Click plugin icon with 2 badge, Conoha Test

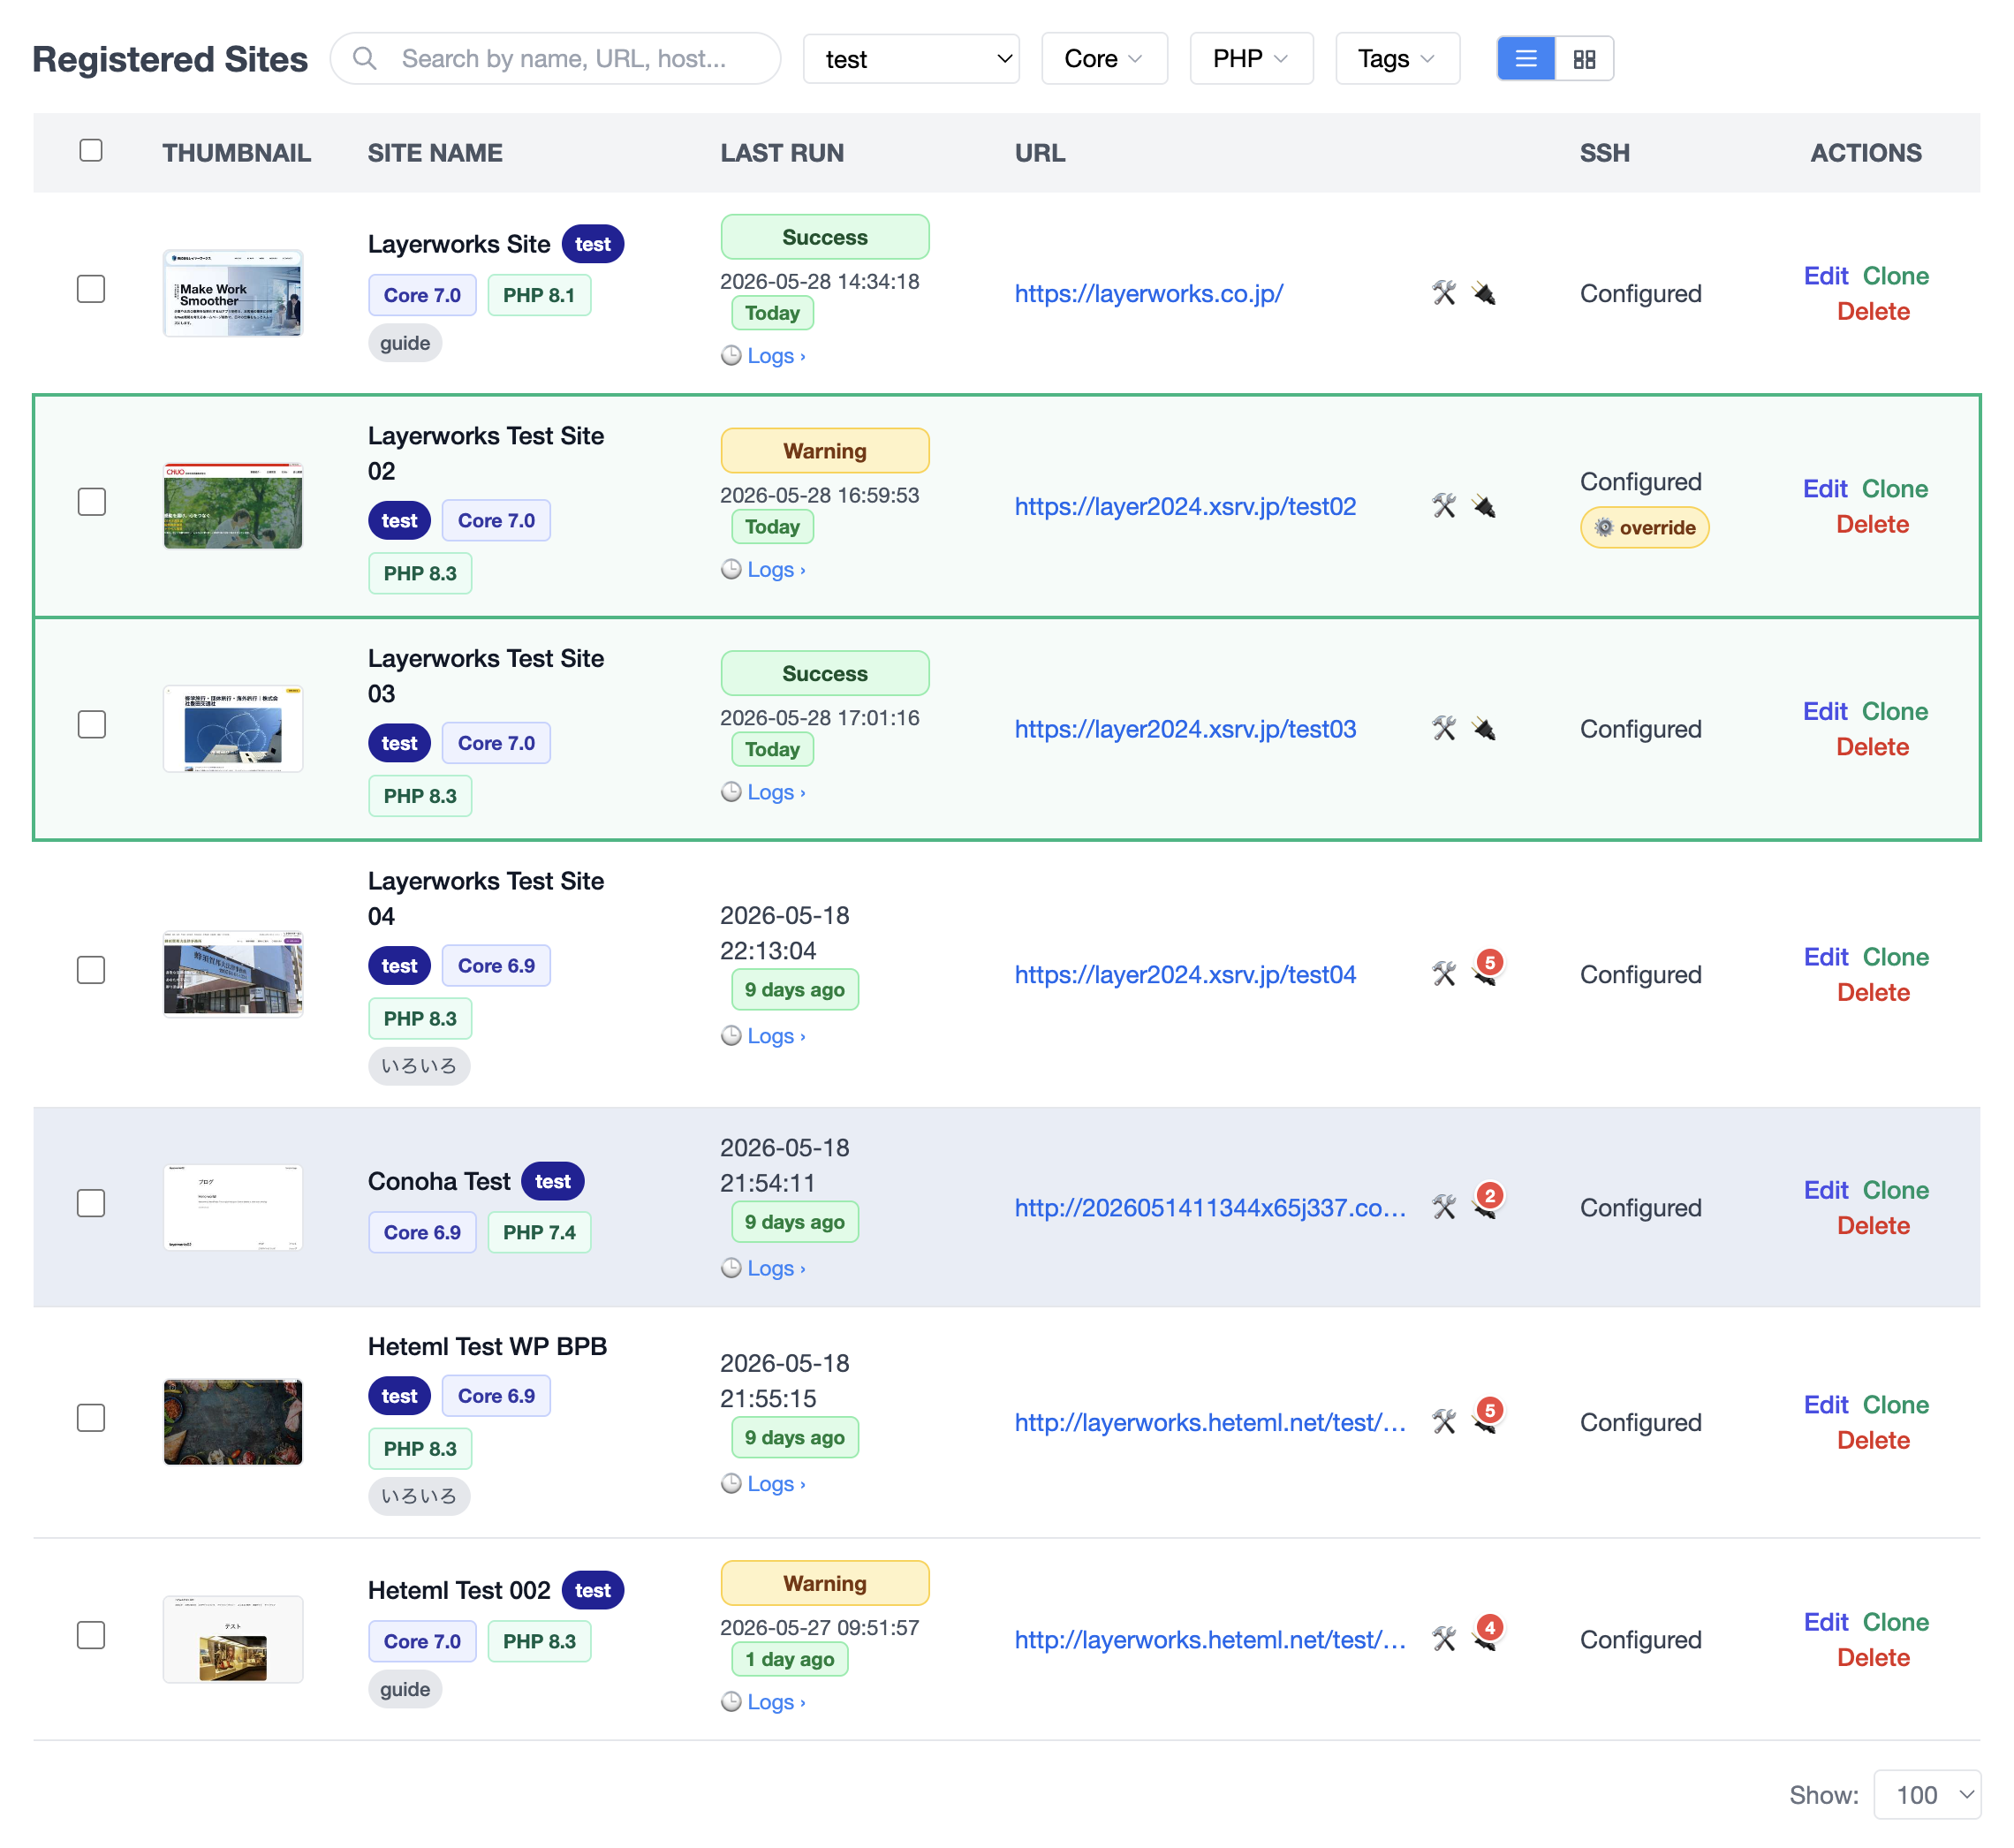click(1486, 1203)
